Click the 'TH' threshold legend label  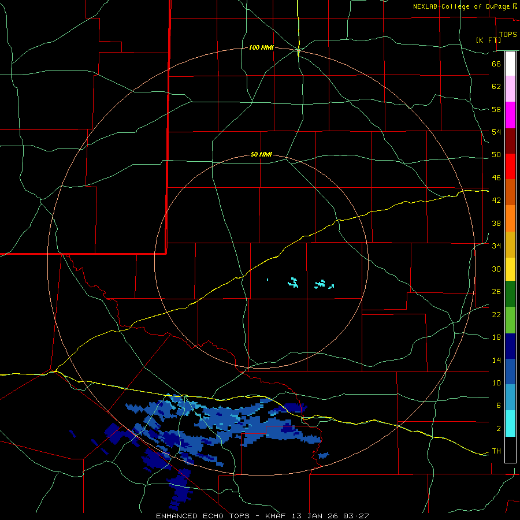(x=496, y=451)
